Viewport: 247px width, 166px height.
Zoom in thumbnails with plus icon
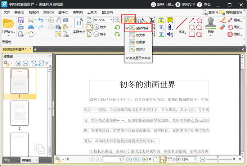coord(18,63)
